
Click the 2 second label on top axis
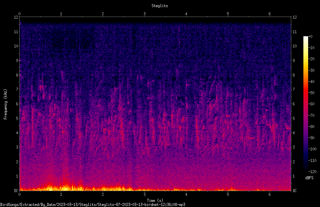coord(103,14)
